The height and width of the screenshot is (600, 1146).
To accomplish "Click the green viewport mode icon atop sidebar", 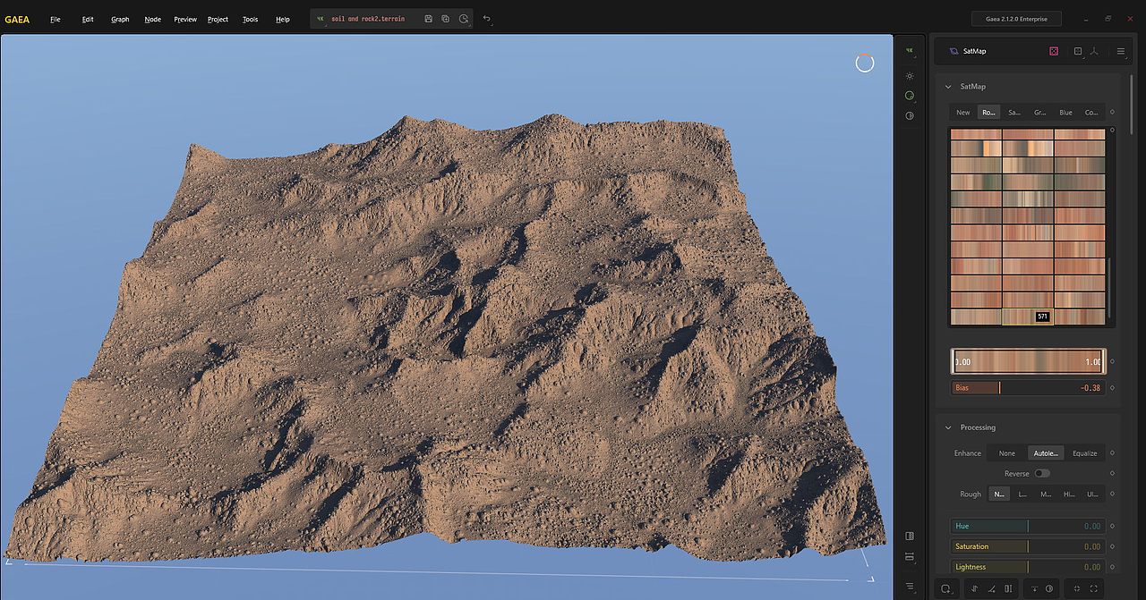I will click(x=910, y=51).
